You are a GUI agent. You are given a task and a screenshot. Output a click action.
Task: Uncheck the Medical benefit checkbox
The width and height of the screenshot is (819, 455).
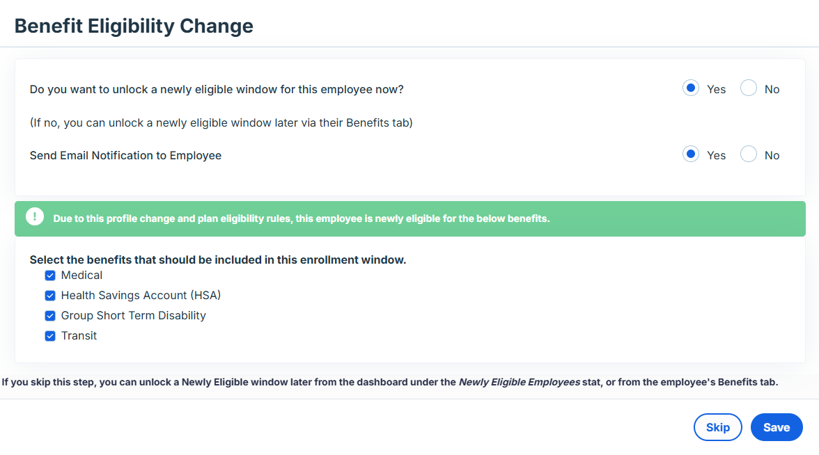50,276
